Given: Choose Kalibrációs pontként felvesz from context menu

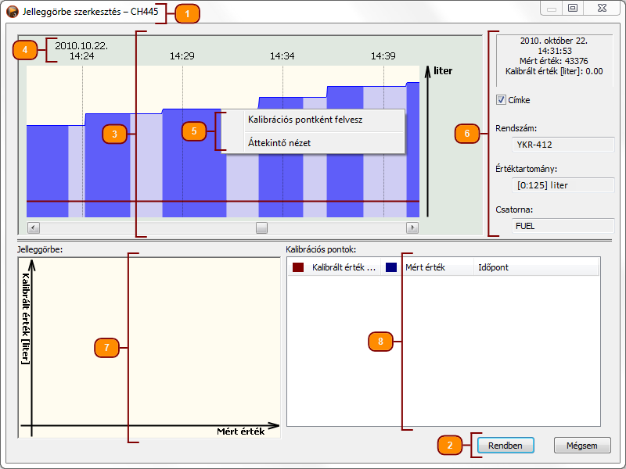Looking at the screenshot, I should point(304,120).
